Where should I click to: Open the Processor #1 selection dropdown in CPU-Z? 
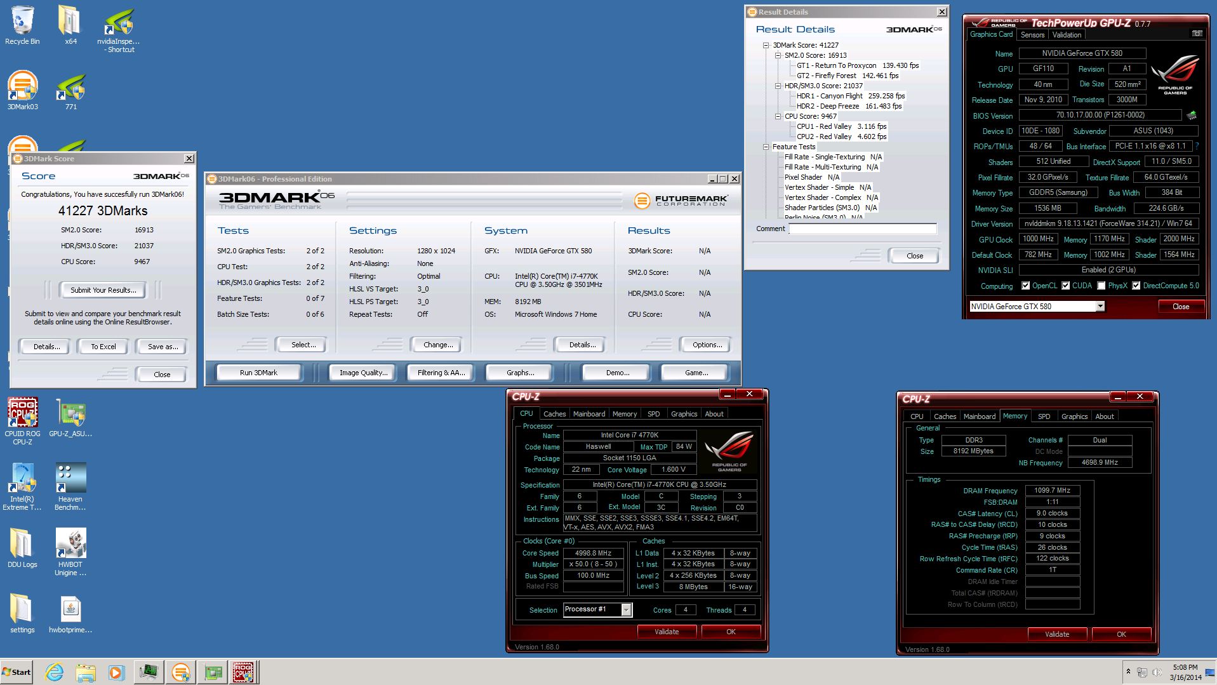tap(626, 609)
